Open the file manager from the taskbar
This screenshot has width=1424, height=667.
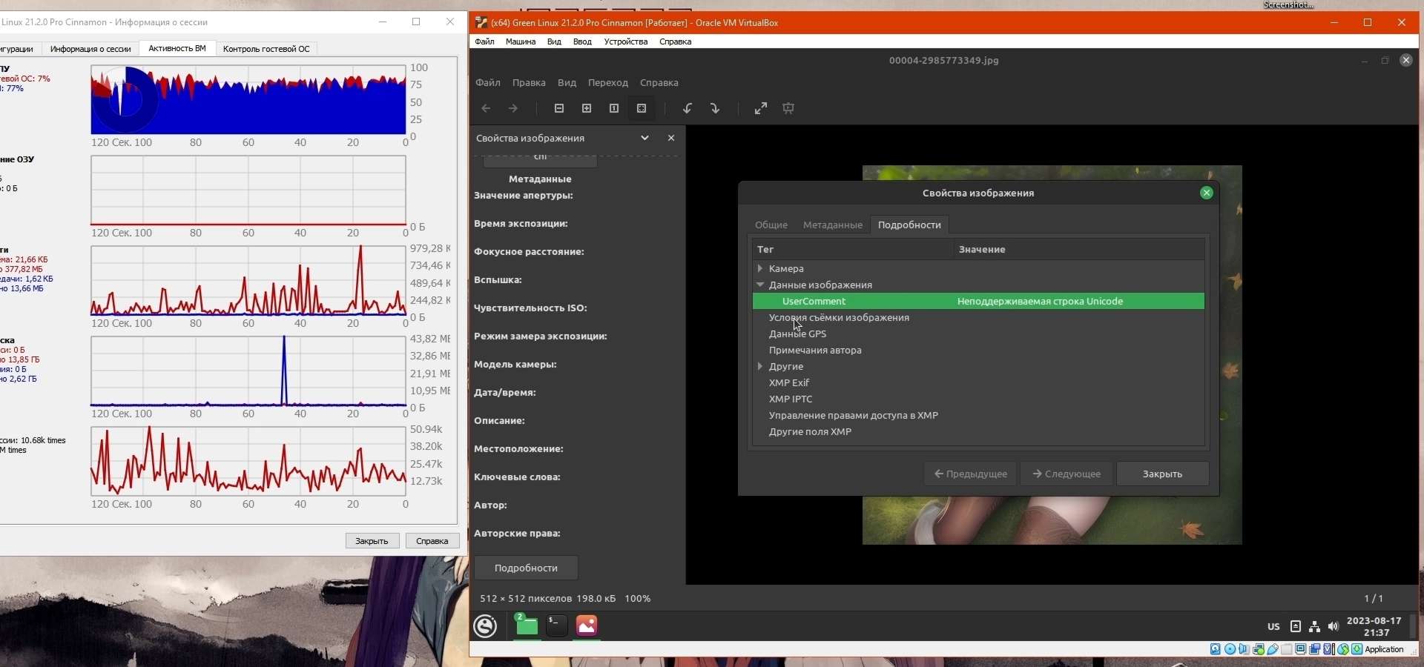pos(527,626)
